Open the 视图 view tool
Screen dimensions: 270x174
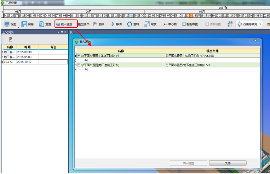pyautogui.click(x=10, y=24)
